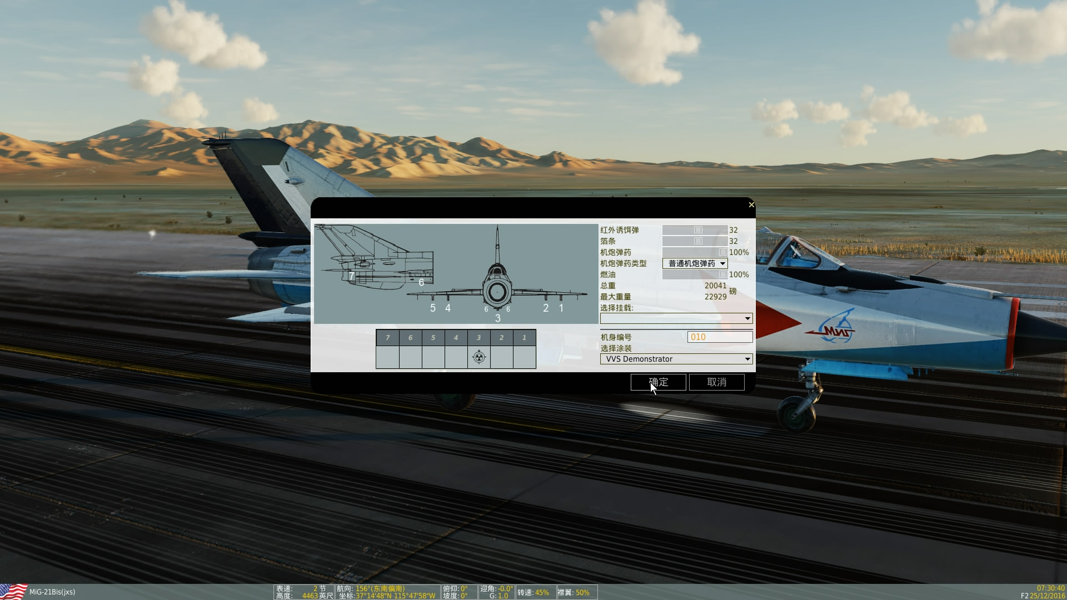Click pylon column header 7
This screenshot has width=1067, height=600.
point(387,337)
